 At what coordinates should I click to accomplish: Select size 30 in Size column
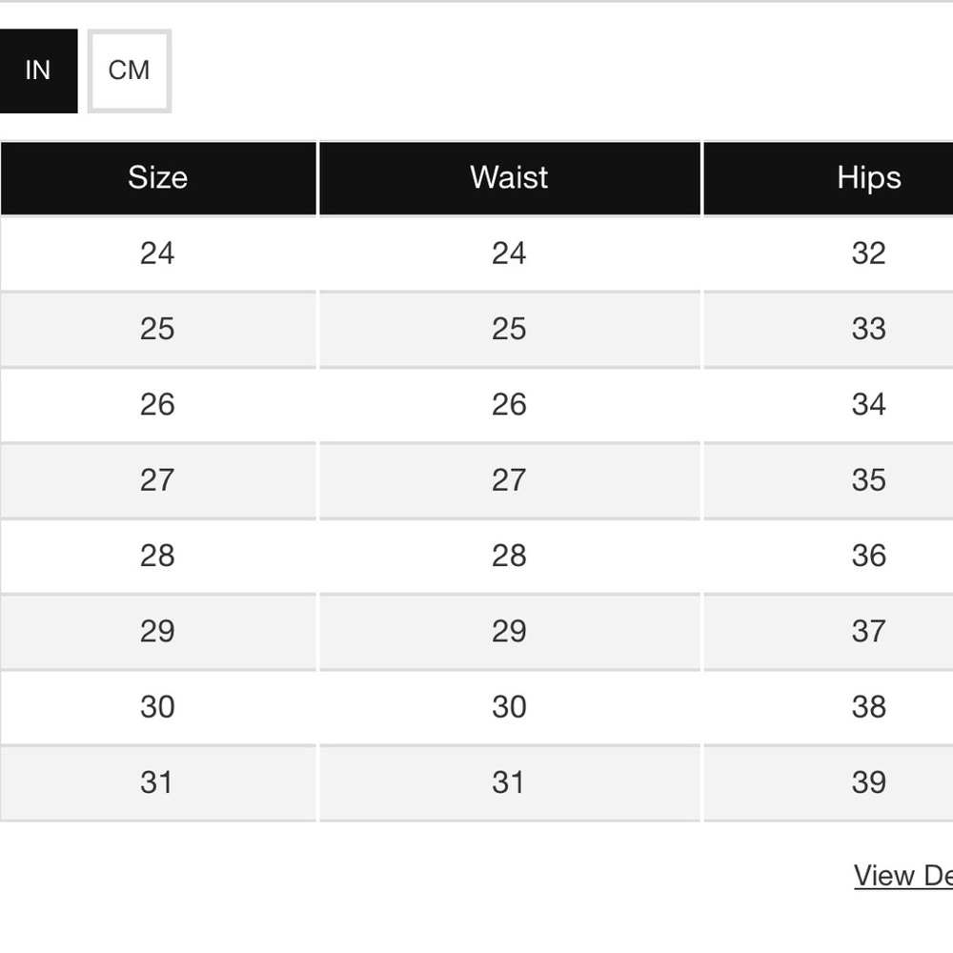click(158, 707)
